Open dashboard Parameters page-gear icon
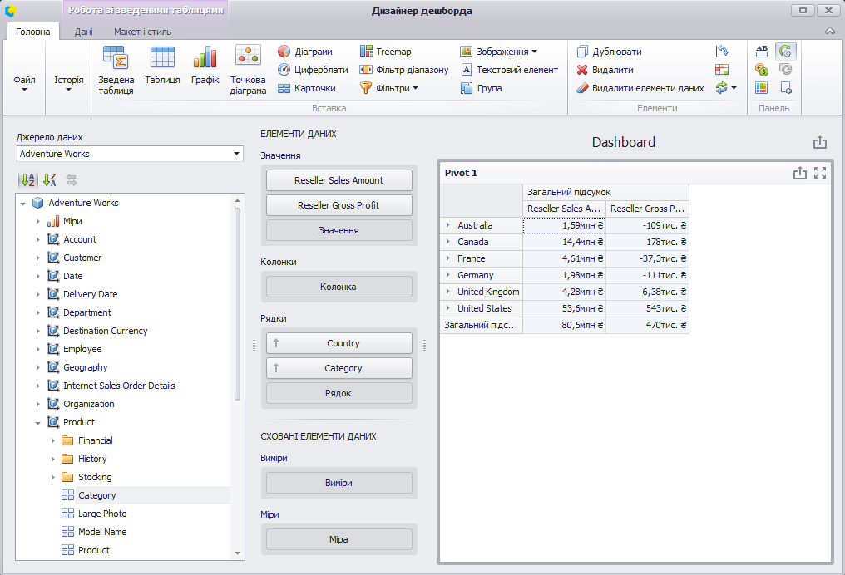This screenshot has height=575, width=845. pyautogui.click(x=786, y=88)
